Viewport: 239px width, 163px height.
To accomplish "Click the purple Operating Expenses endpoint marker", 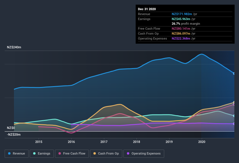I will point(234,124).
